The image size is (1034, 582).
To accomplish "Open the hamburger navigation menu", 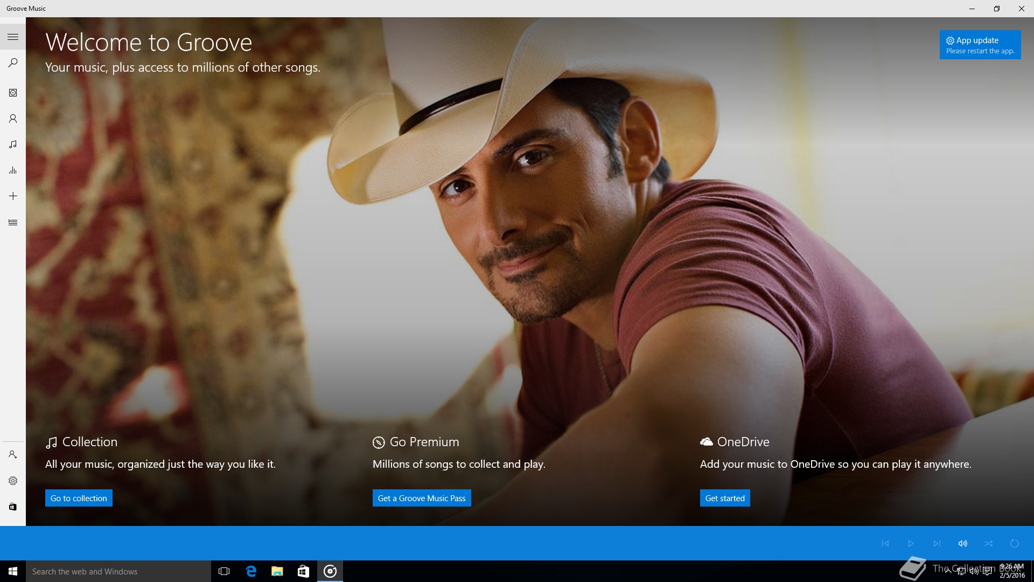I will click(x=13, y=37).
